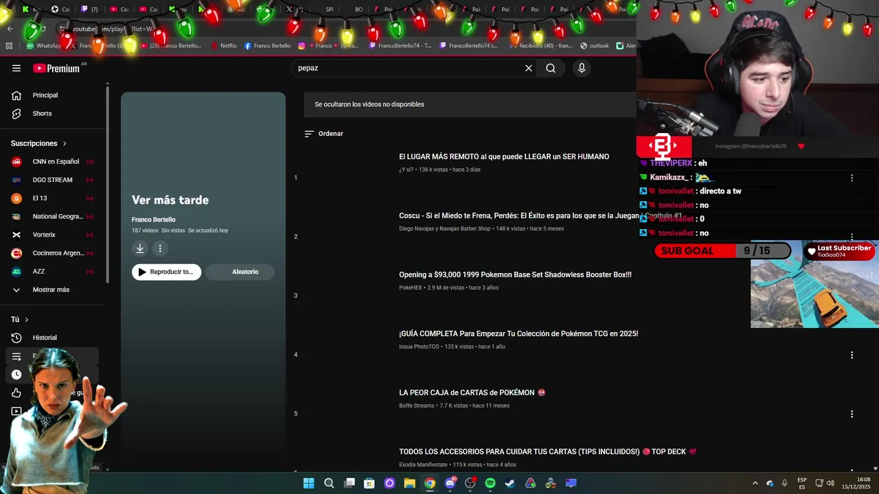Viewport: 879px width, 494px height.
Task: Open the GUÍA COMPLETA Pokémon TCG video
Action: (x=518, y=333)
